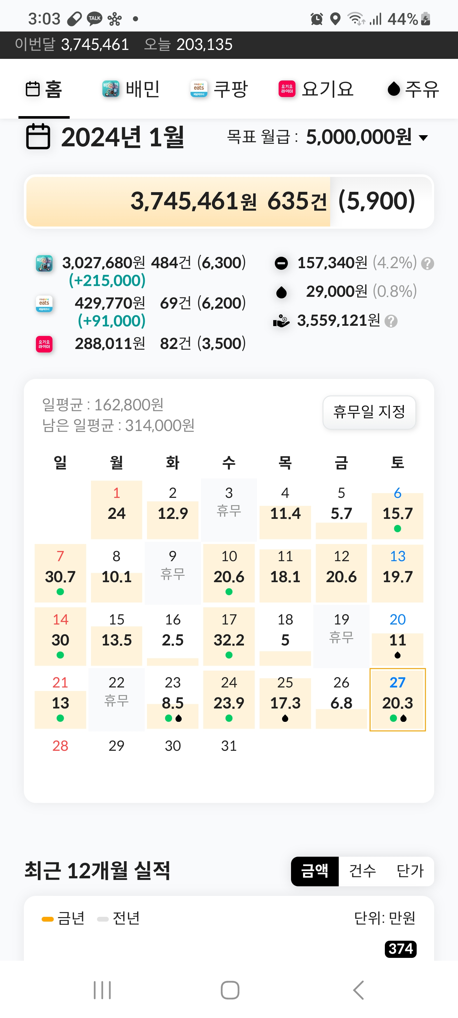The image size is (458, 1018).
Task: Open the 2024년 1월 month selector
Action: click(123, 137)
